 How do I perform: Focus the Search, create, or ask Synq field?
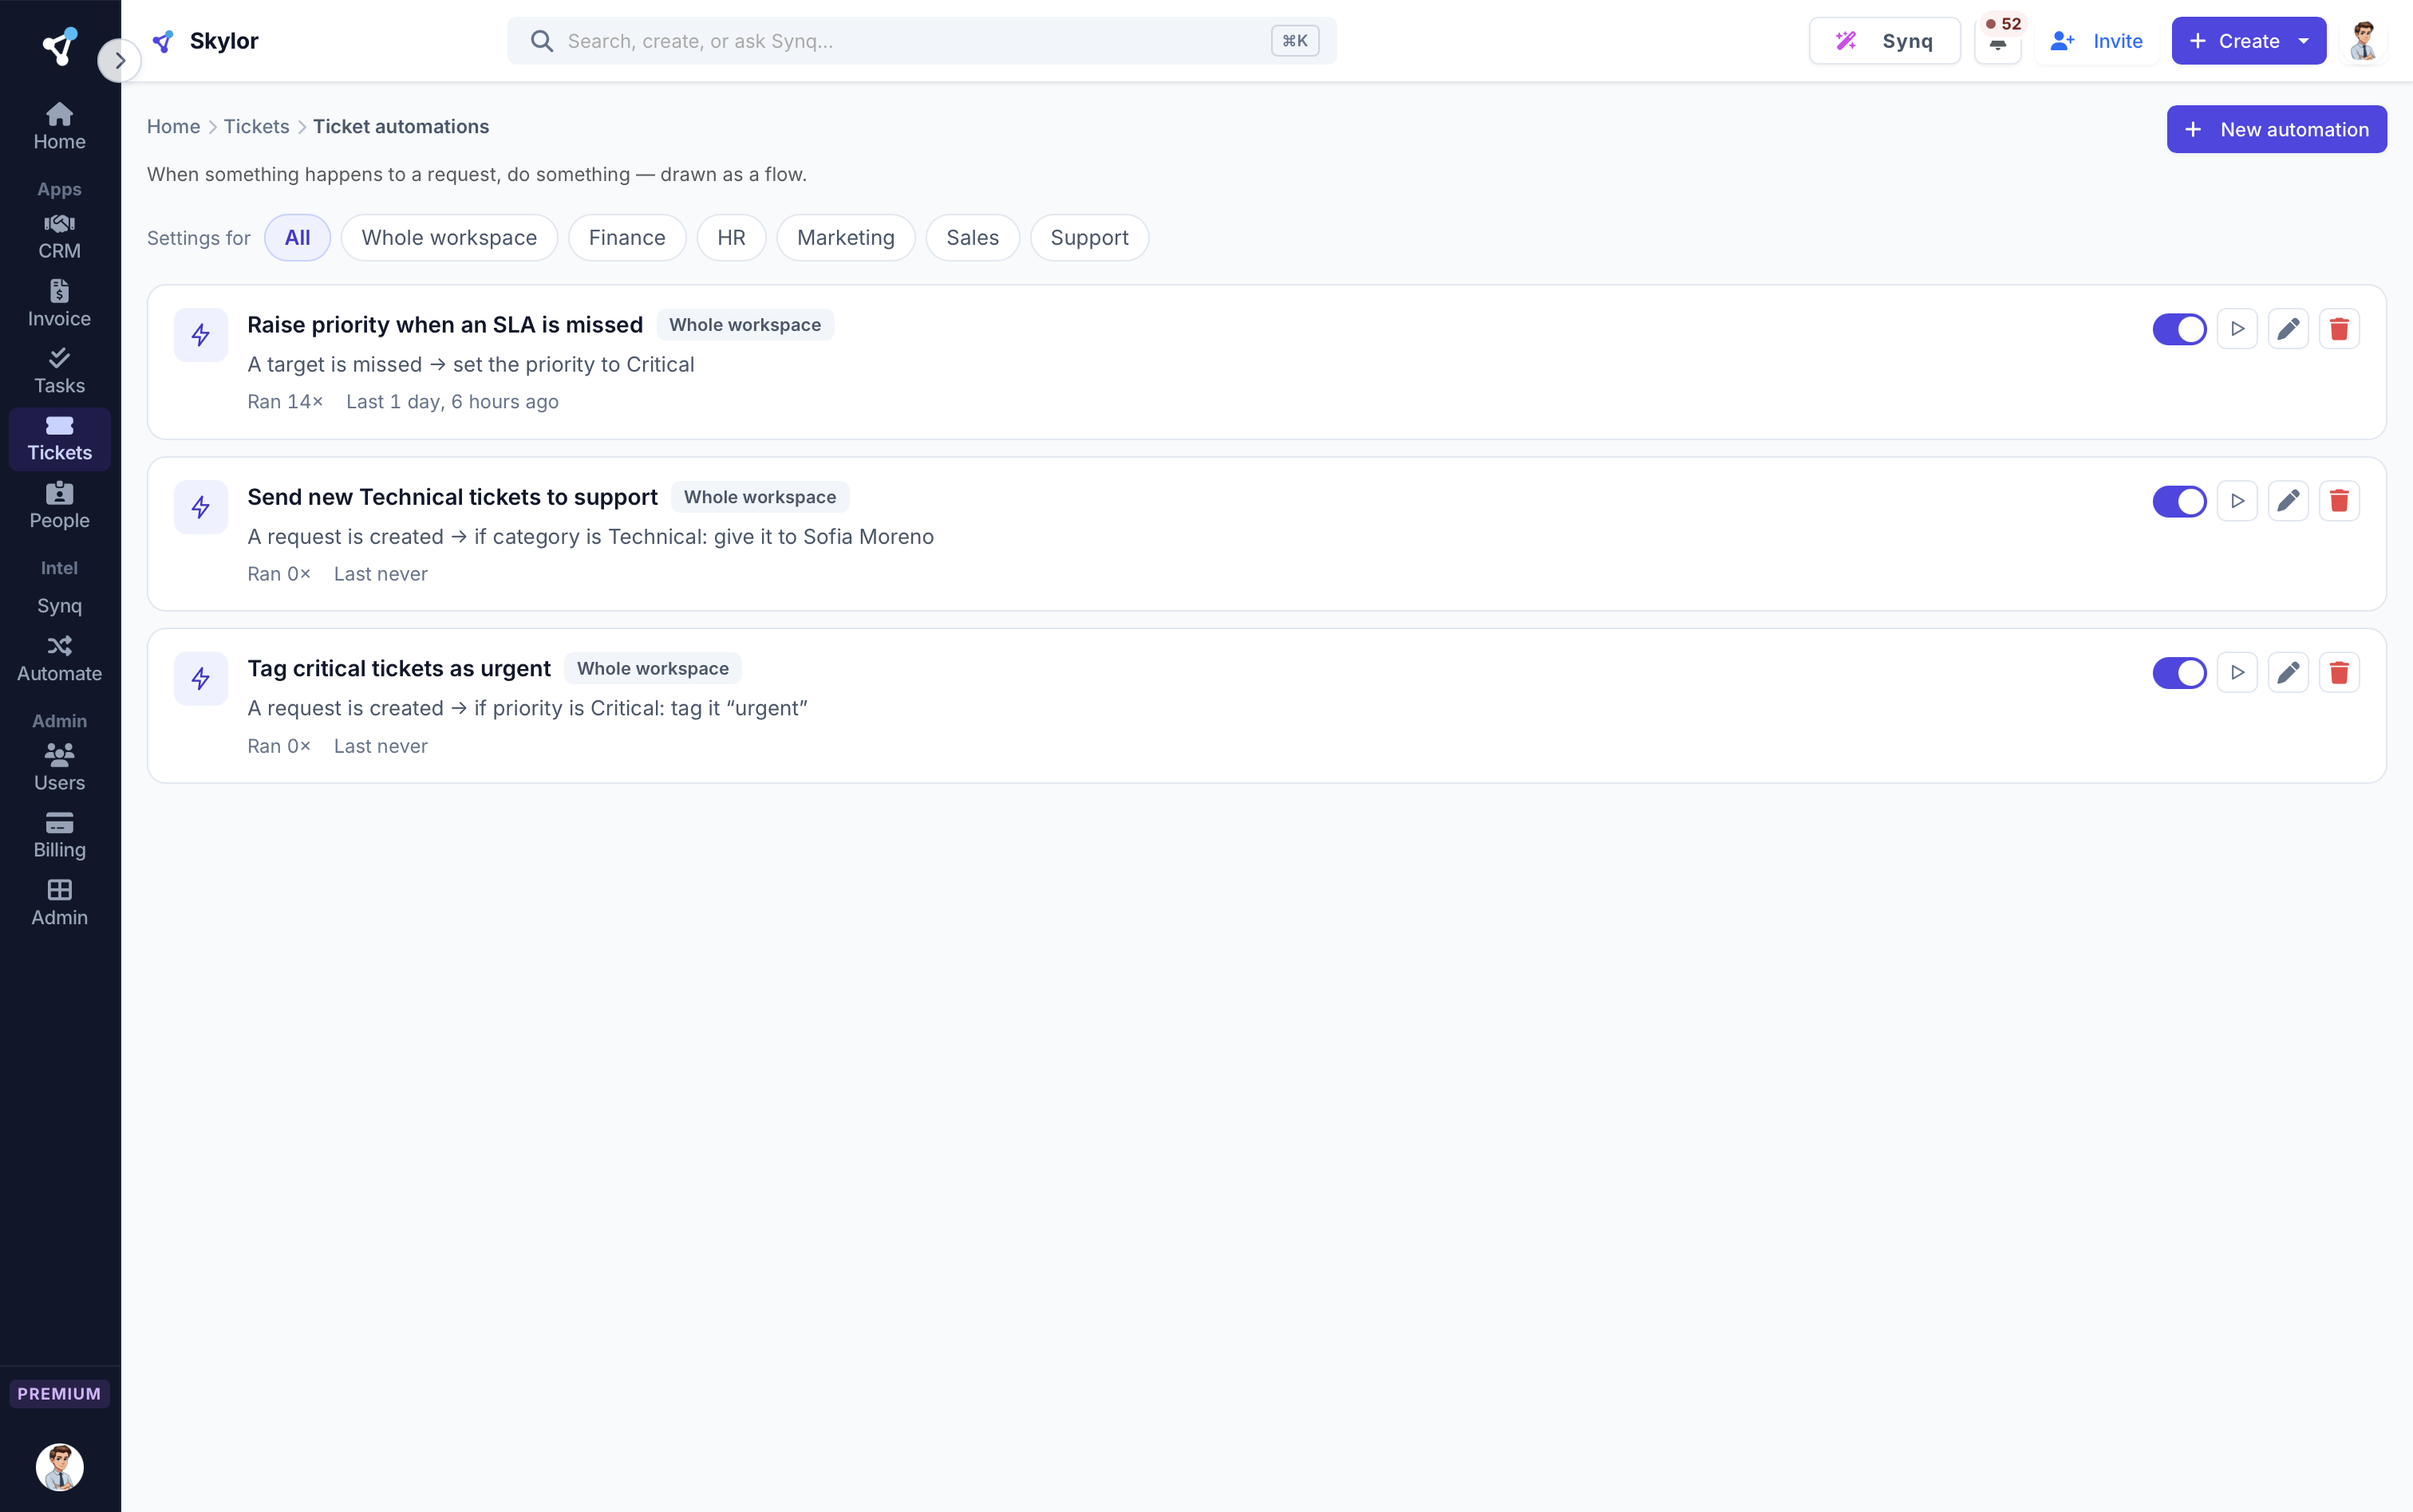(x=922, y=41)
